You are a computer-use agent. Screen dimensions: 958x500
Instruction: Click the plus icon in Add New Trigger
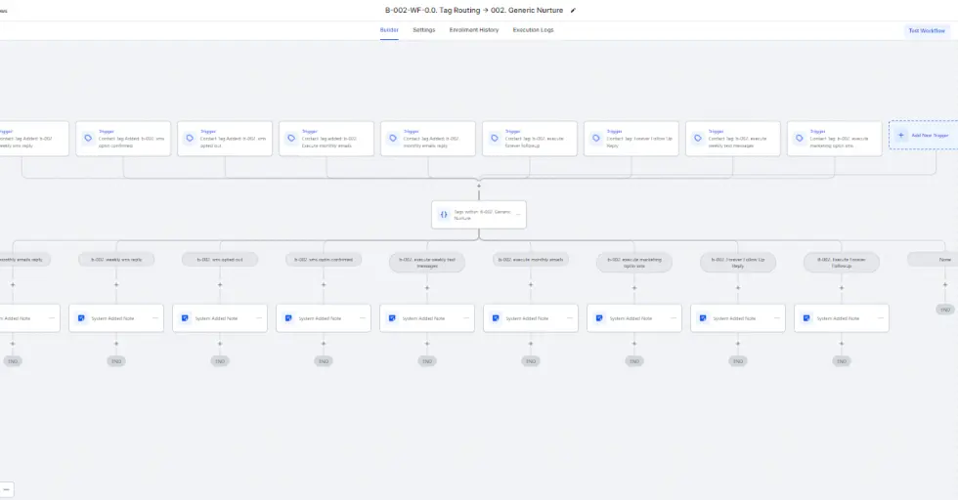click(x=900, y=135)
